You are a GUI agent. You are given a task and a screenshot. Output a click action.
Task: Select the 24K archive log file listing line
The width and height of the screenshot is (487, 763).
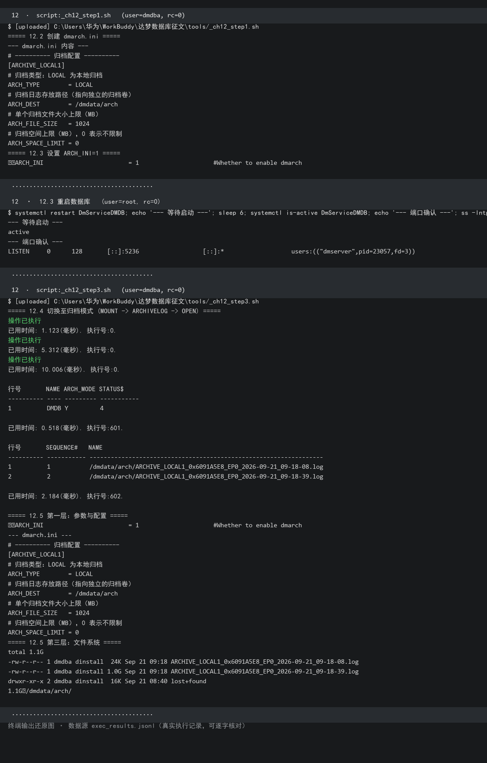coord(183,662)
